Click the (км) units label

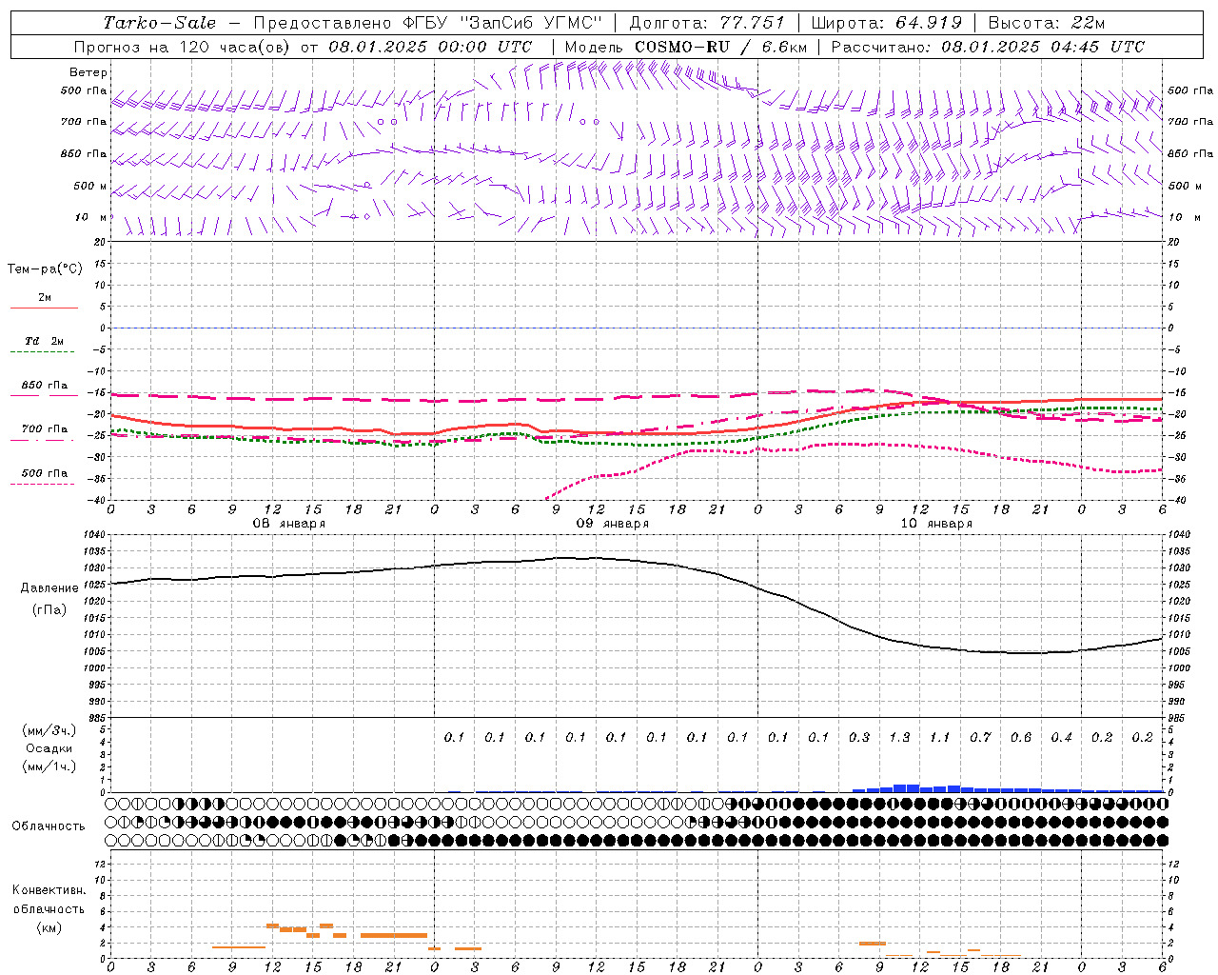[49, 927]
